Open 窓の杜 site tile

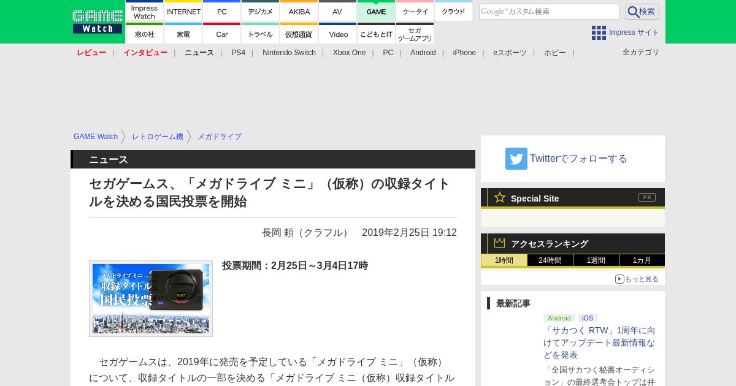(x=144, y=34)
